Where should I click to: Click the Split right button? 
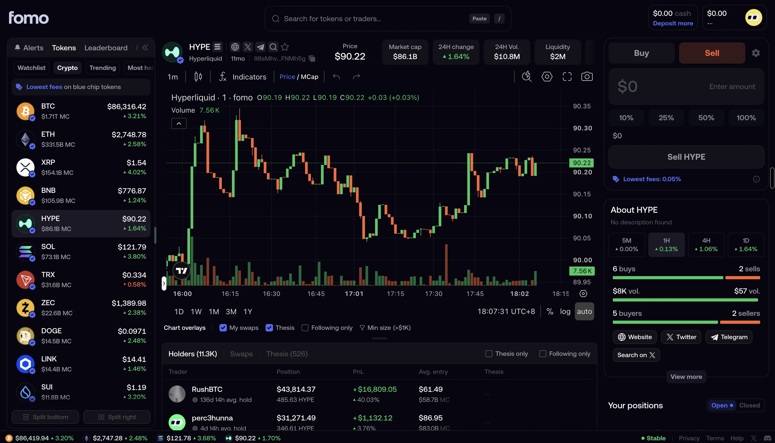[x=117, y=417]
